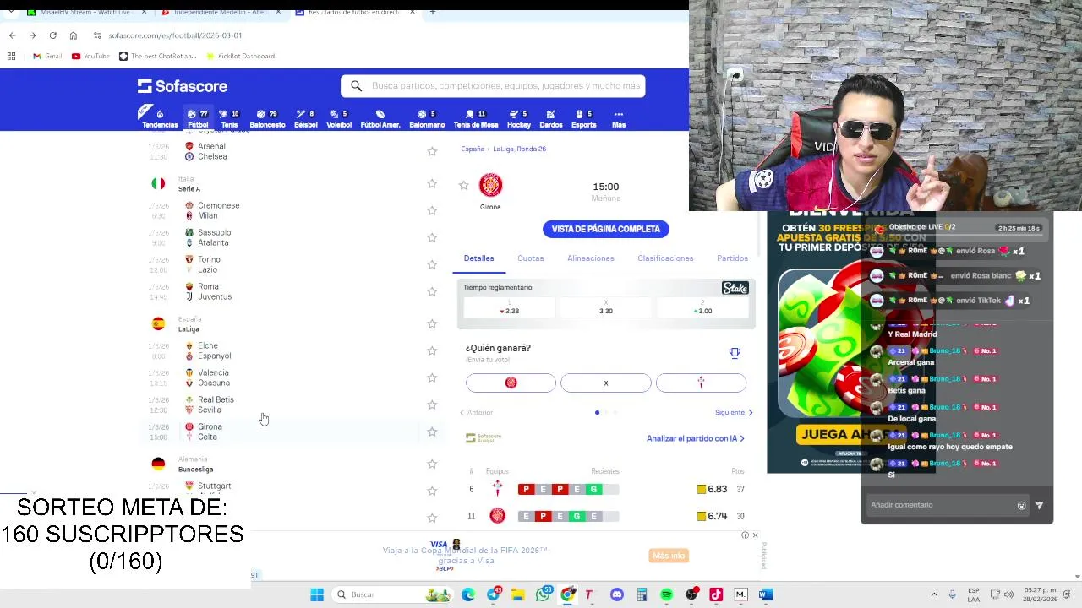Viewport: 1082px width, 608px height.
Task: Switch to the Partidos tab
Action: click(732, 258)
